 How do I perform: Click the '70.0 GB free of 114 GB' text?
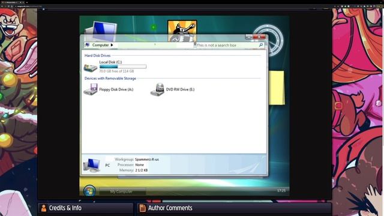pos(116,71)
